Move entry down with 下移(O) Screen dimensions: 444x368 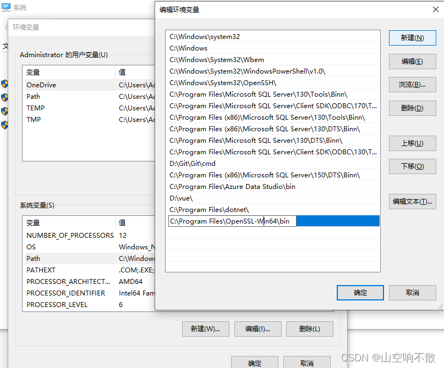[x=412, y=166]
